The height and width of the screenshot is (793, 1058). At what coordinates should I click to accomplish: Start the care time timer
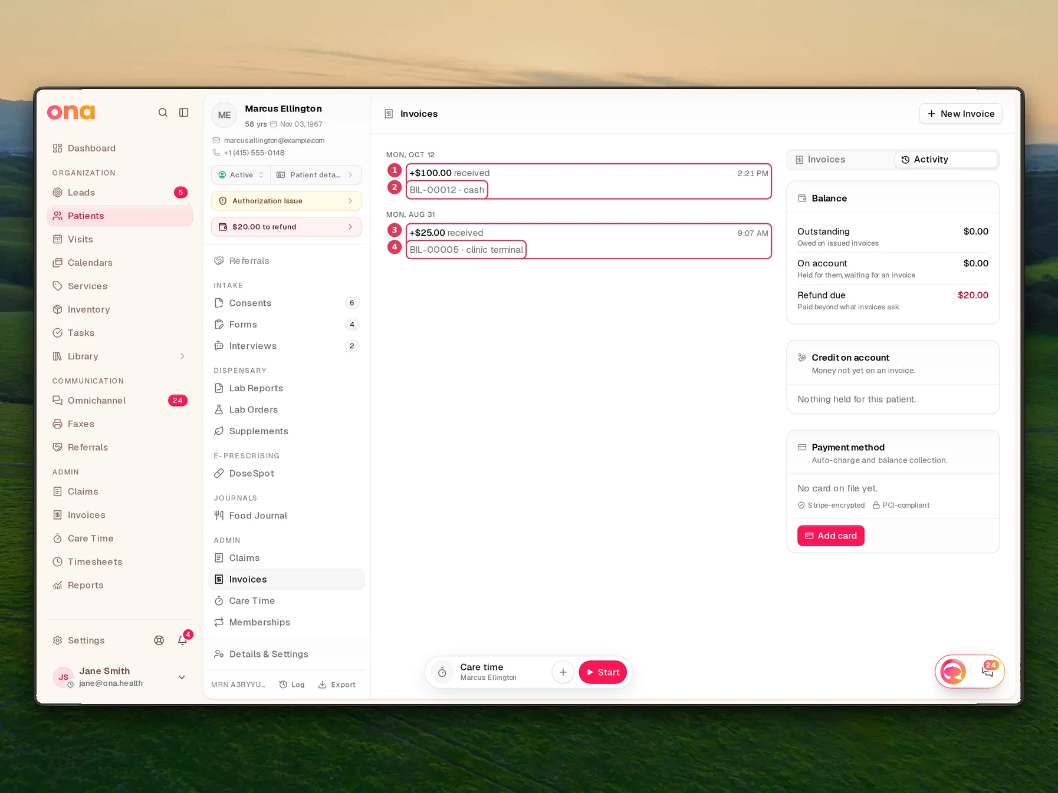(x=603, y=672)
